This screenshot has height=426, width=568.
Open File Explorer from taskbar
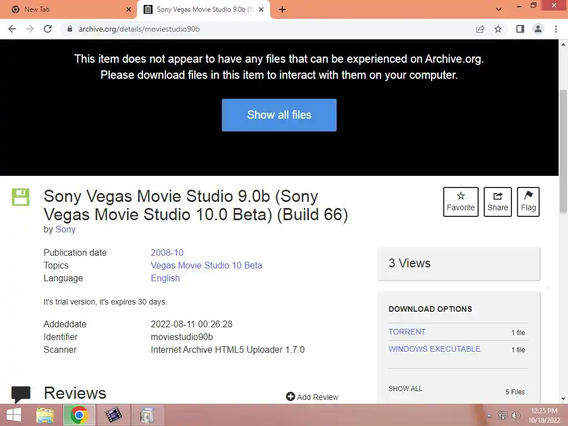point(45,415)
